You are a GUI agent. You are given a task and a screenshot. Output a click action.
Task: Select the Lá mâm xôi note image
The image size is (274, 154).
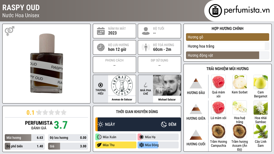pyautogui.click(x=218, y=107)
